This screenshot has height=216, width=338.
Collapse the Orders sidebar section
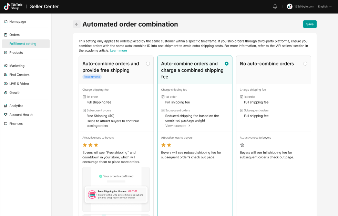coord(14,35)
